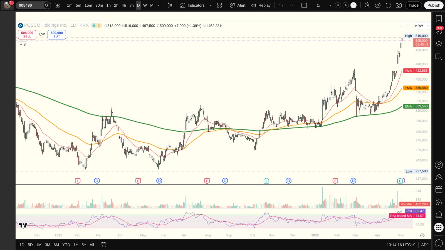This screenshot has height=250, width=445.
Task: Click the 509,000 BUY button
Action: tap(57, 34)
